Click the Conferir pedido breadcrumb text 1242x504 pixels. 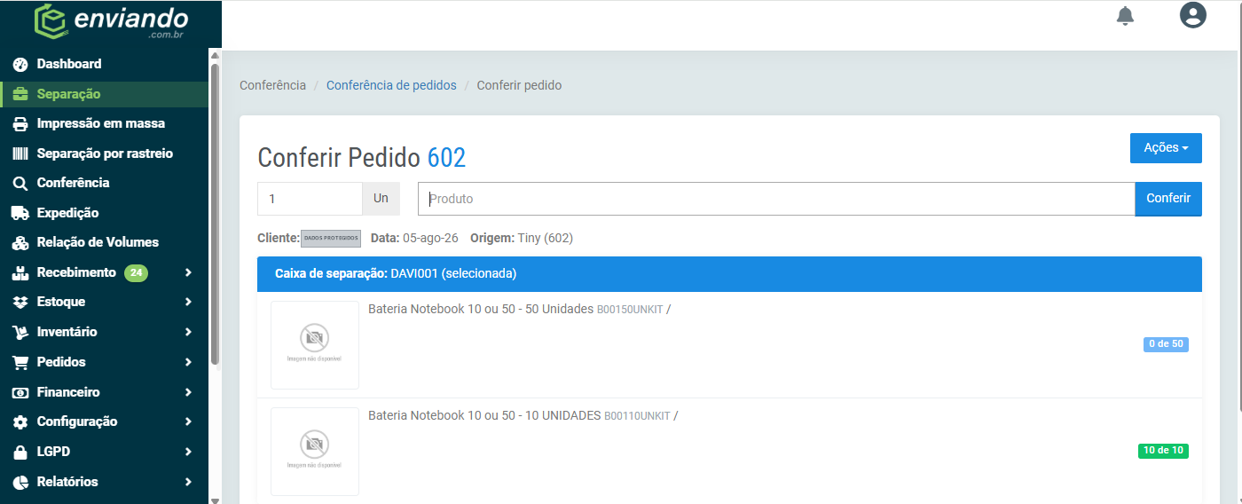coord(519,85)
